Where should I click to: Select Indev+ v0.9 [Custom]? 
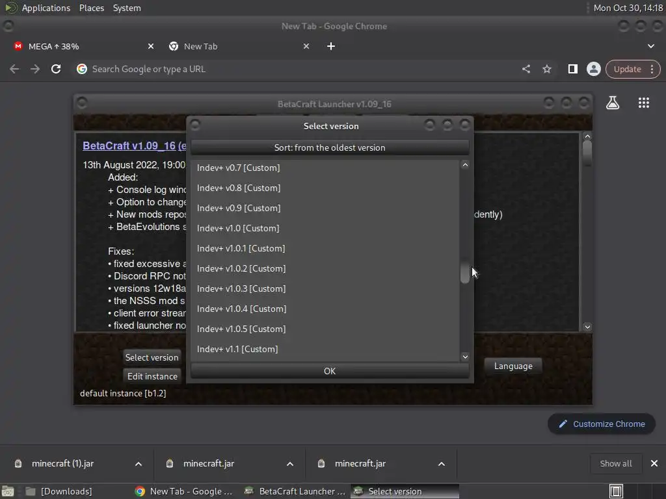pyautogui.click(x=325, y=209)
